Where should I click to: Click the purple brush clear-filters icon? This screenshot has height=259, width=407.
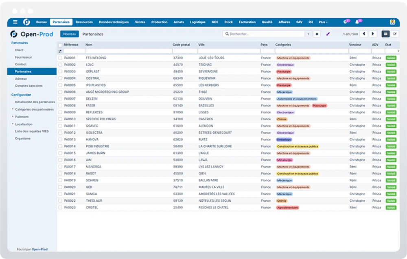click(x=328, y=34)
